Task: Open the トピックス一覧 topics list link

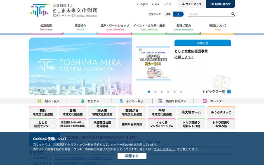Action: pyautogui.click(x=214, y=92)
